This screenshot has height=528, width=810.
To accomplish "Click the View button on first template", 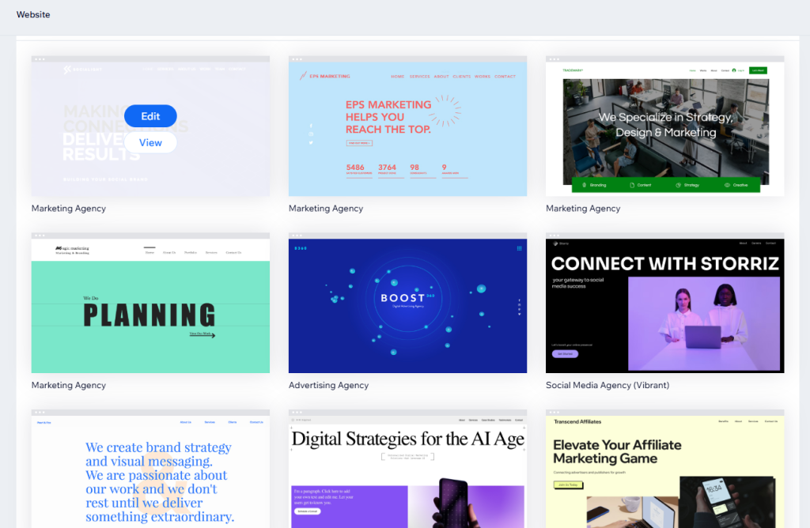I will tap(150, 143).
